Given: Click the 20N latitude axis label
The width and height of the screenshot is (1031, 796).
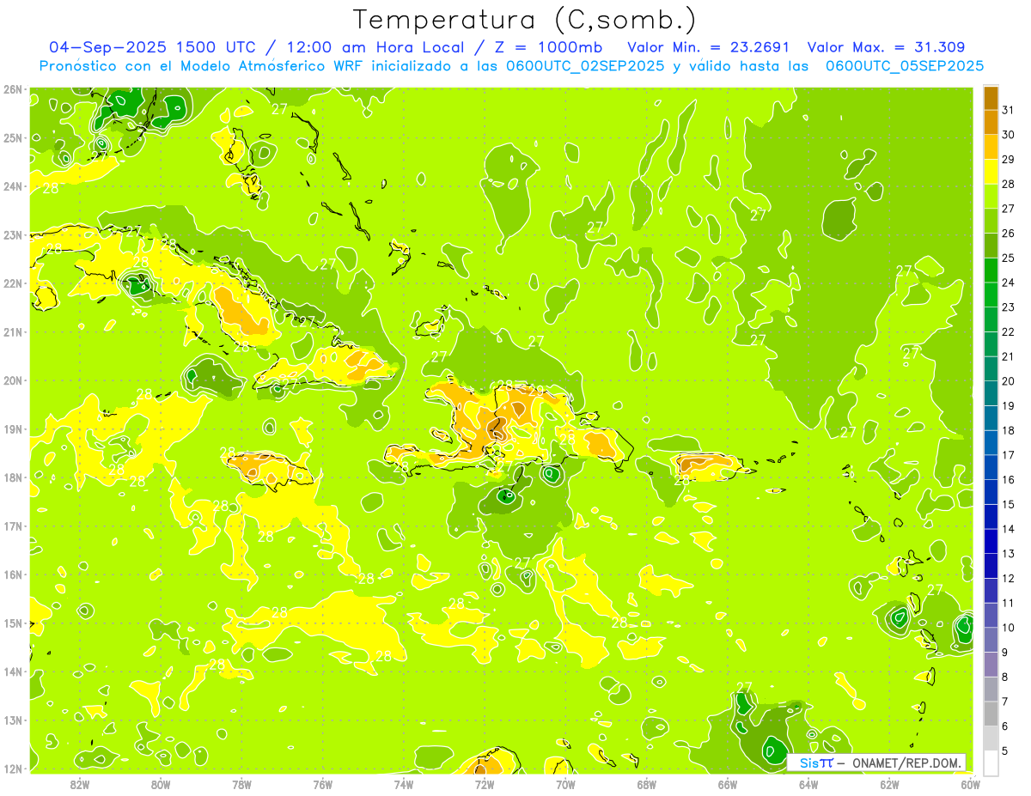Looking at the screenshot, I should click(x=12, y=380).
